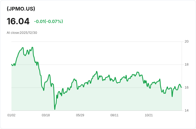Select the 18 price level label

click(187, 64)
